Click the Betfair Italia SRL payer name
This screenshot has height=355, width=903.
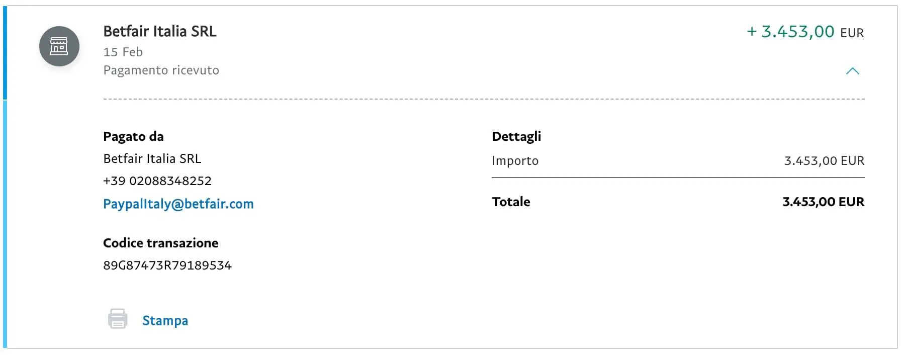152,158
